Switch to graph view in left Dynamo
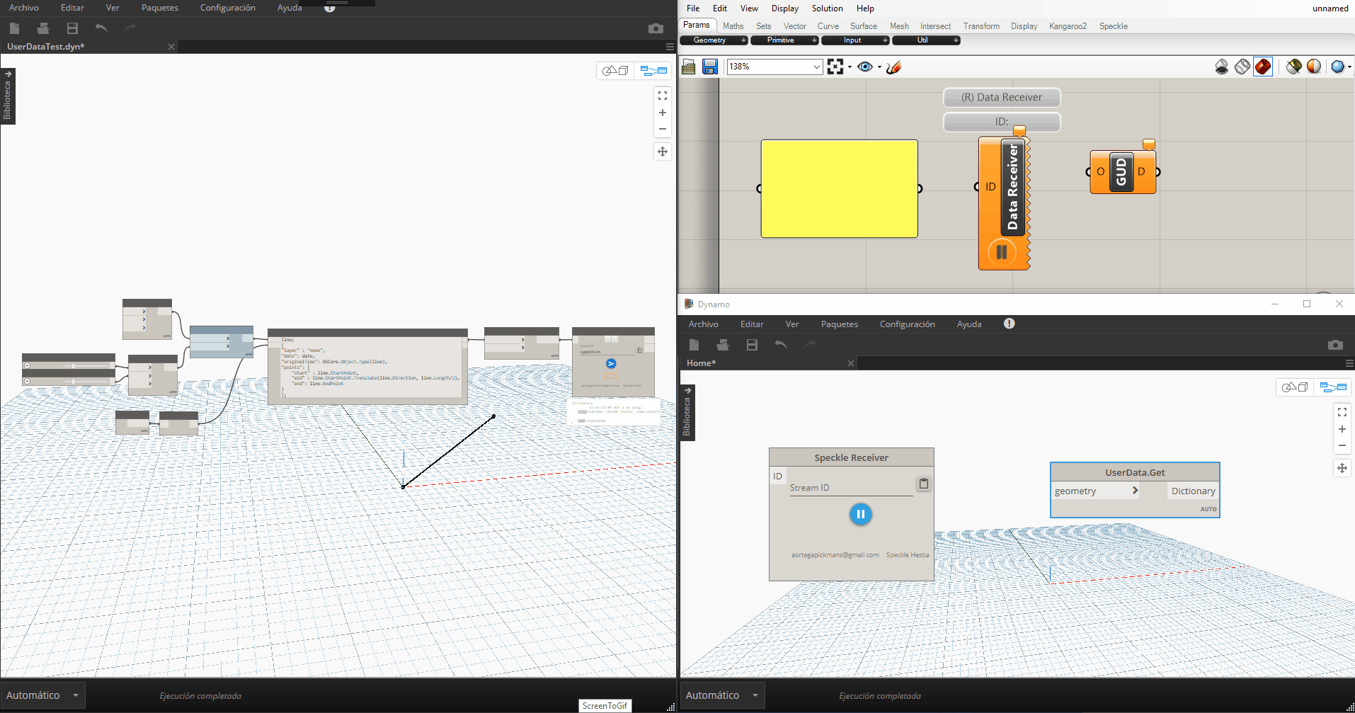The height and width of the screenshot is (713, 1355). [x=653, y=71]
